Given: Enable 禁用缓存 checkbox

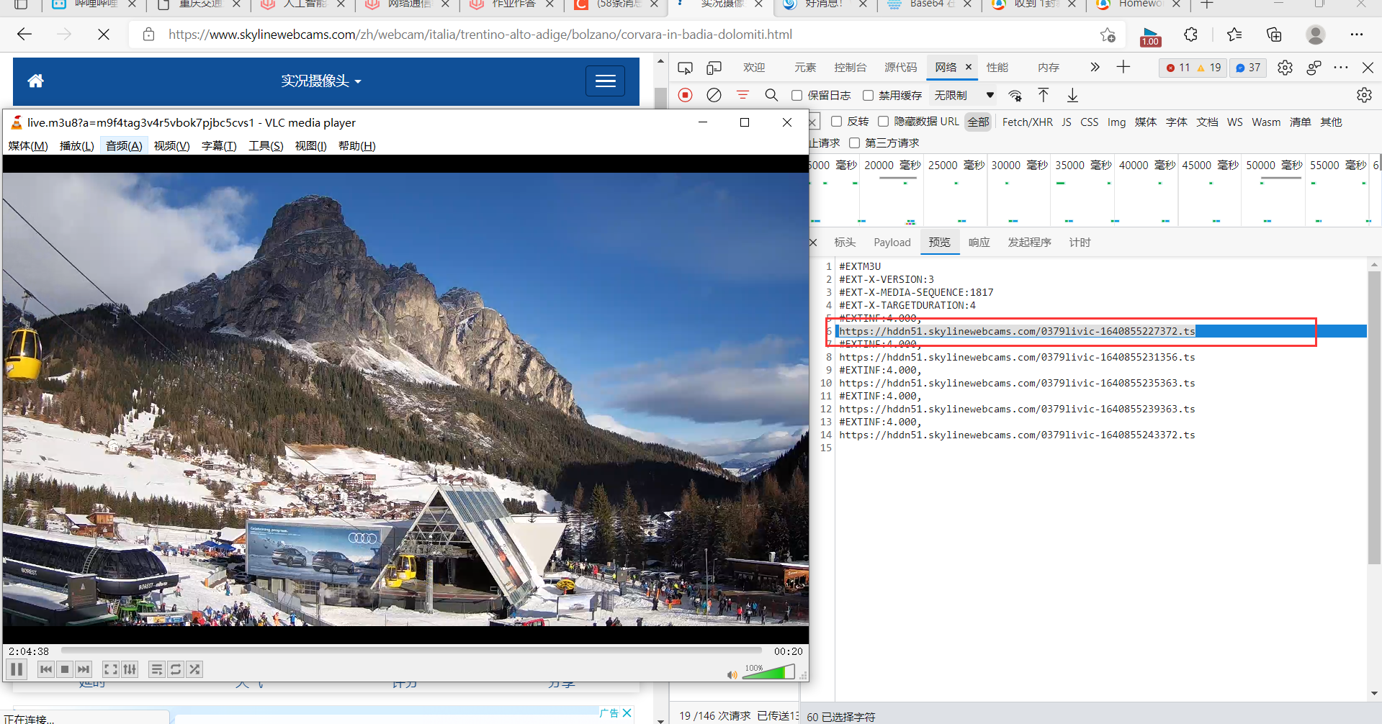Looking at the screenshot, I should pos(868,95).
